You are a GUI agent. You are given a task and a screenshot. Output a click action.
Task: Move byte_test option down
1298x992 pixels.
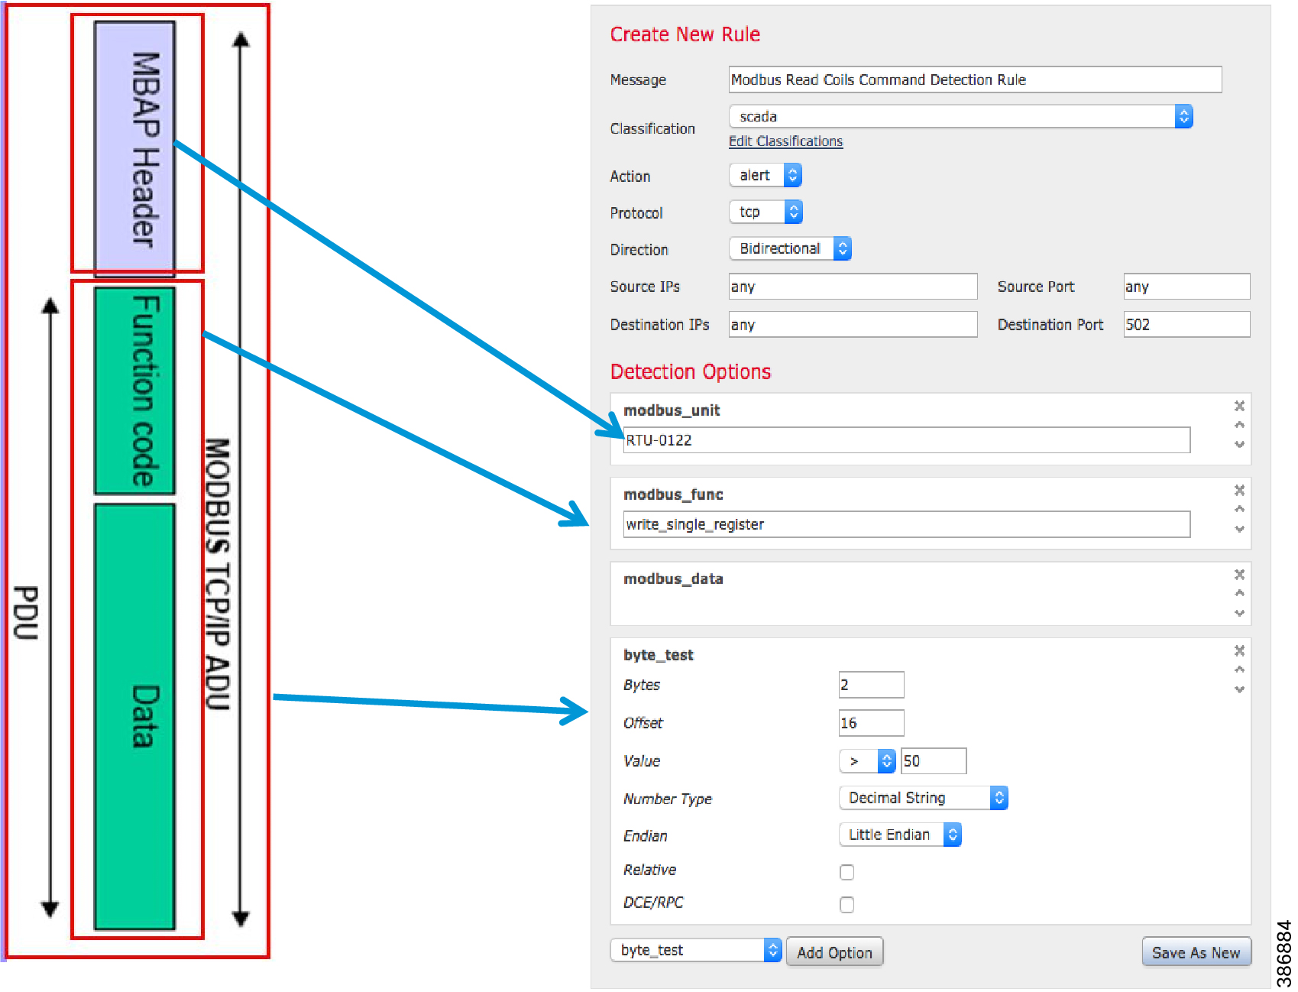pyautogui.click(x=1239, y=689)
